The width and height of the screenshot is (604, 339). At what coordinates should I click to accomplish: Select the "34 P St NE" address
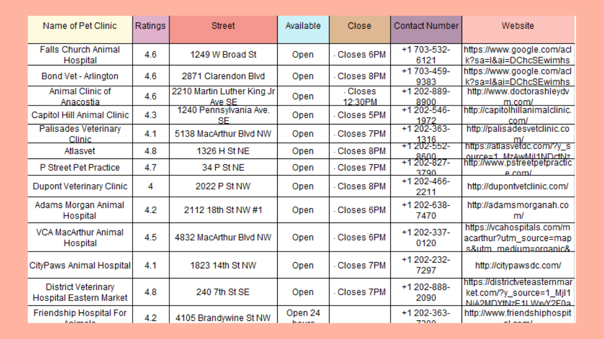click(x=223, y=167)
